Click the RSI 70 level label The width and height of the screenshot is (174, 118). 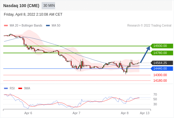155,95
